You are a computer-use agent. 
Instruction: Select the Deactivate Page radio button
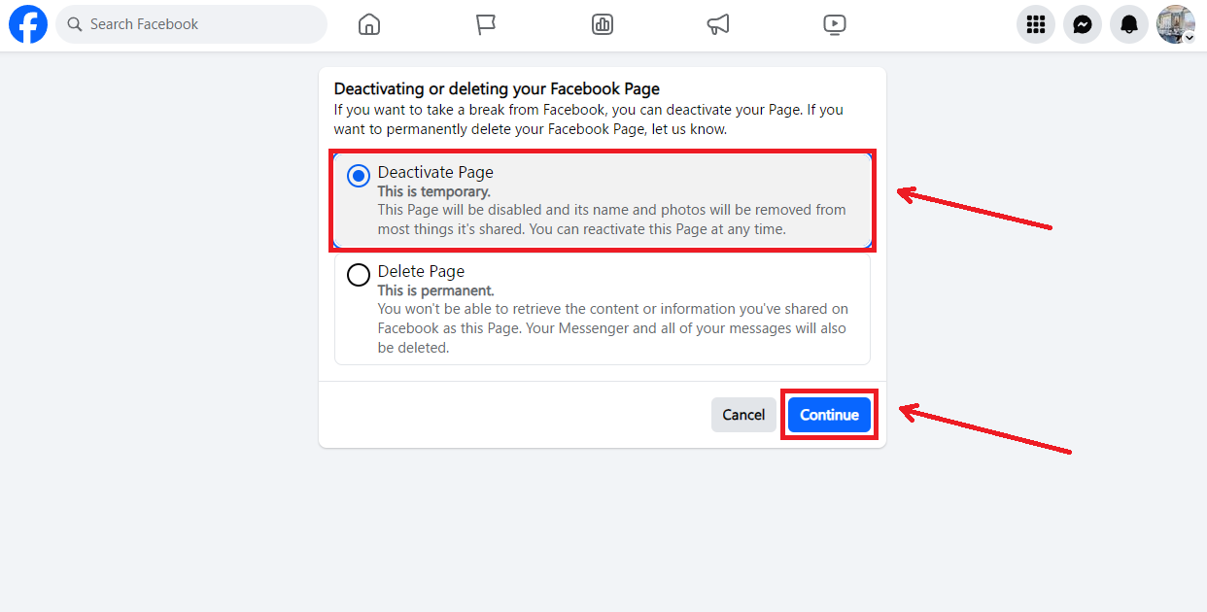coord(359,176)
